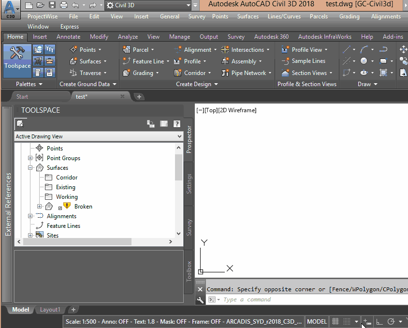Select the Rectangle draw tool icon
The width and height of the screenshot is (408, 328).
coord(383,61)
